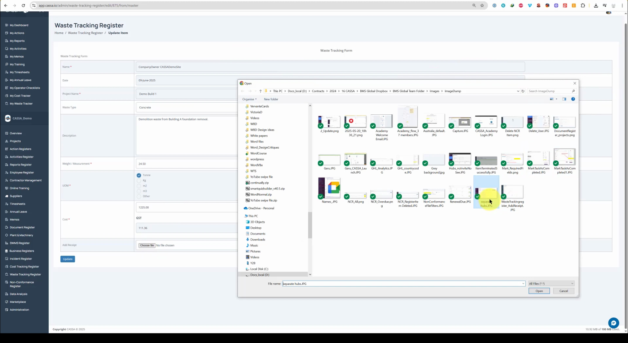
Task: Click the Chrome bookmark star icon
Action: coord(482,5)
